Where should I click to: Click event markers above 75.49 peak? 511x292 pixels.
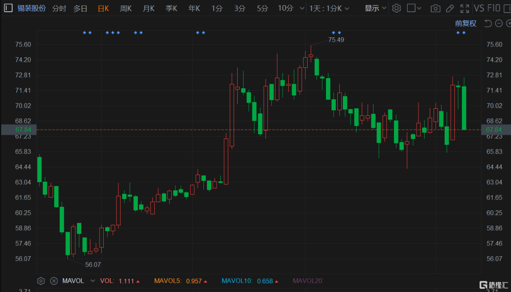coord(336,33)
